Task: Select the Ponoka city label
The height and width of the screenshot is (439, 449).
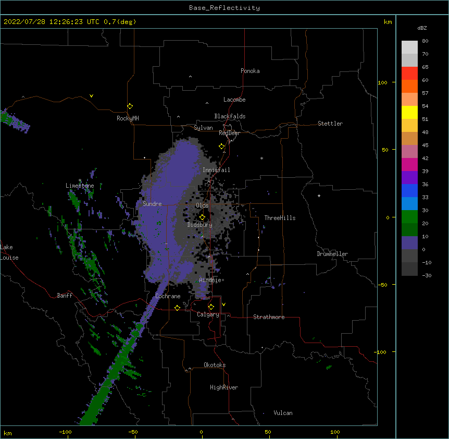Action: click(250, 71)
